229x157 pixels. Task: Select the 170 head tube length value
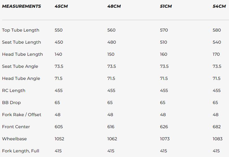[x=216, y=54]
